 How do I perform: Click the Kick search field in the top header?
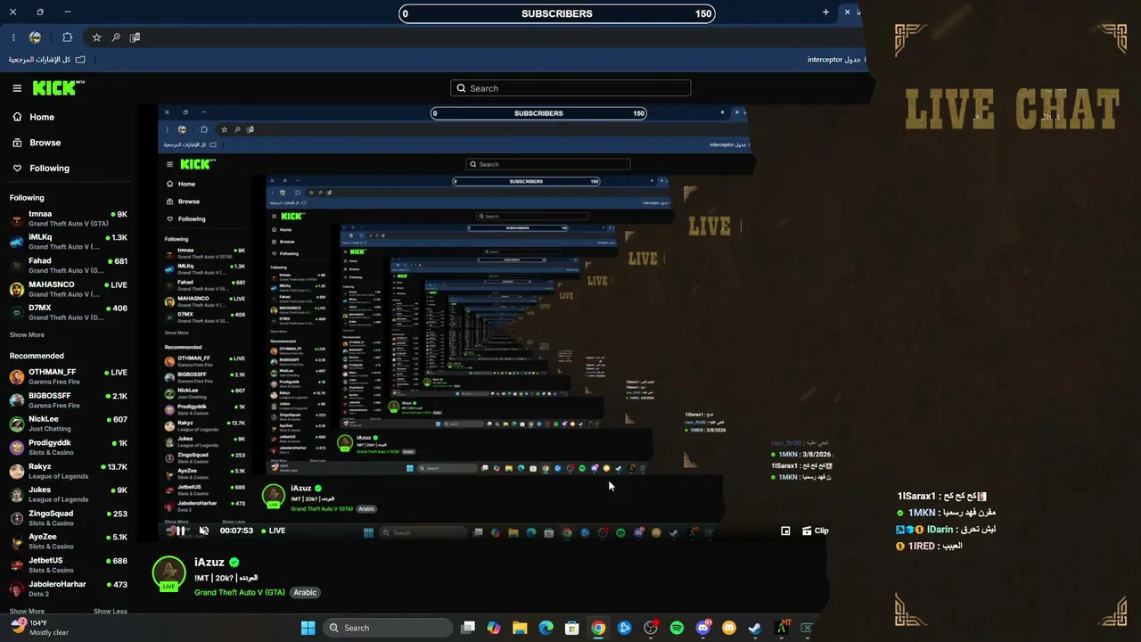tap(570, 88)
